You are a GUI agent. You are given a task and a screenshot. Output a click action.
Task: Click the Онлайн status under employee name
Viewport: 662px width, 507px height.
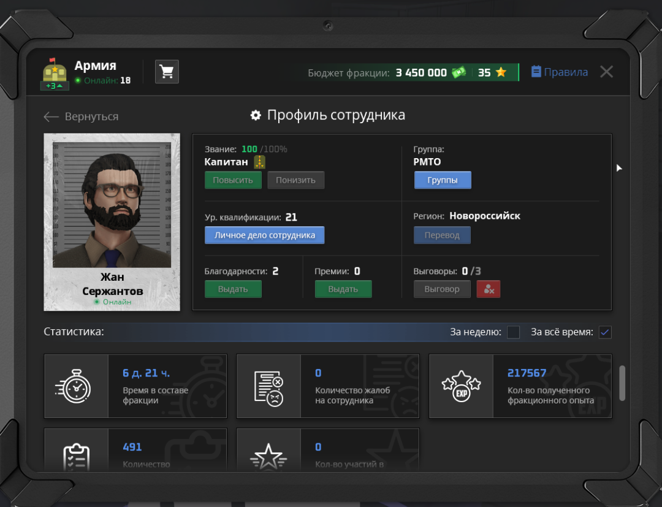(x=112, y=302)
